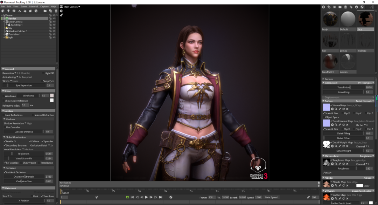Hide the Shadow Catcher 1 object
Screen dimensions: 378x205
click(x=54, y=31)
